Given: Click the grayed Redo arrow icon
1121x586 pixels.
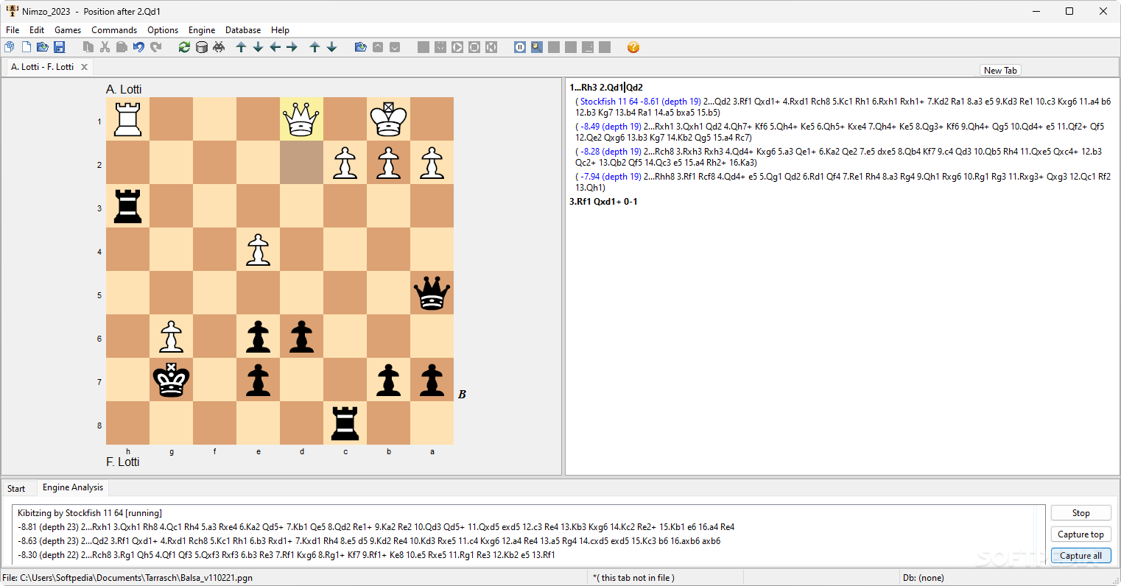Looking at the screenshot, I should 155,47.
